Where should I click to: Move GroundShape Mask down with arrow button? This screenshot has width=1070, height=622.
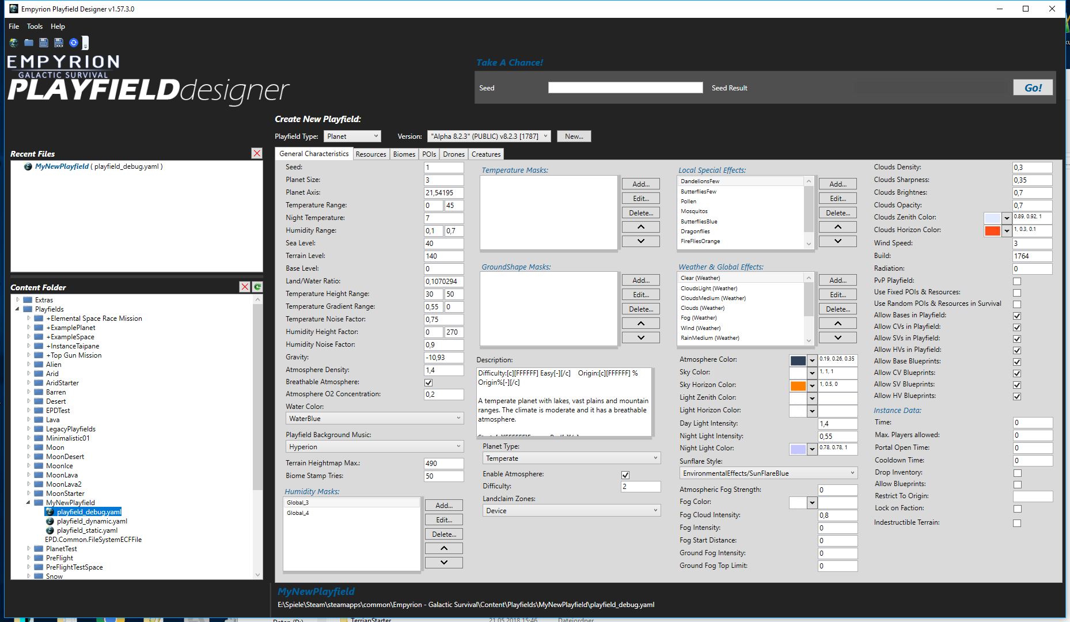coord(641,337)
